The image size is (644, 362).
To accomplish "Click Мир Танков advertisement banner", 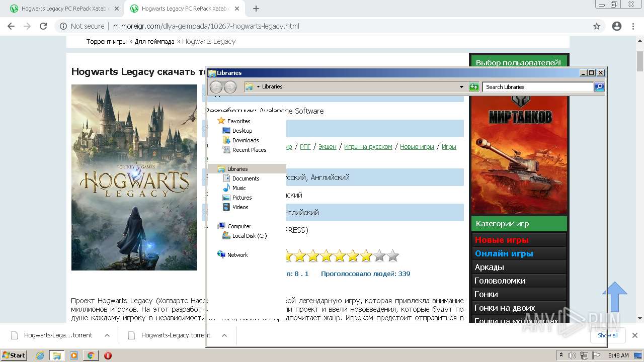I will point(519,154).
